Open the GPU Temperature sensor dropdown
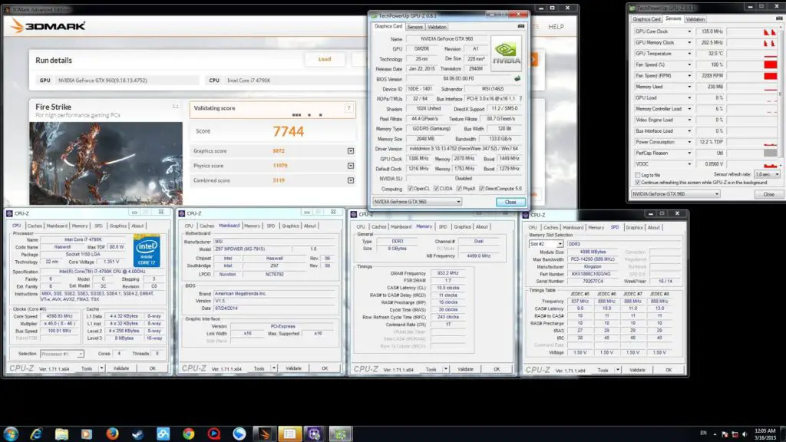Image resolution: width=786 pixels, height=442 pixels. click(689, 54)
